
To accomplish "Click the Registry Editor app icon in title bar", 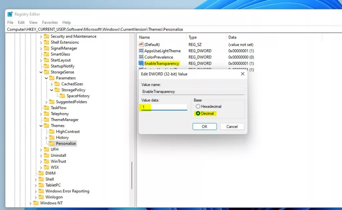I will coord(10,14).
